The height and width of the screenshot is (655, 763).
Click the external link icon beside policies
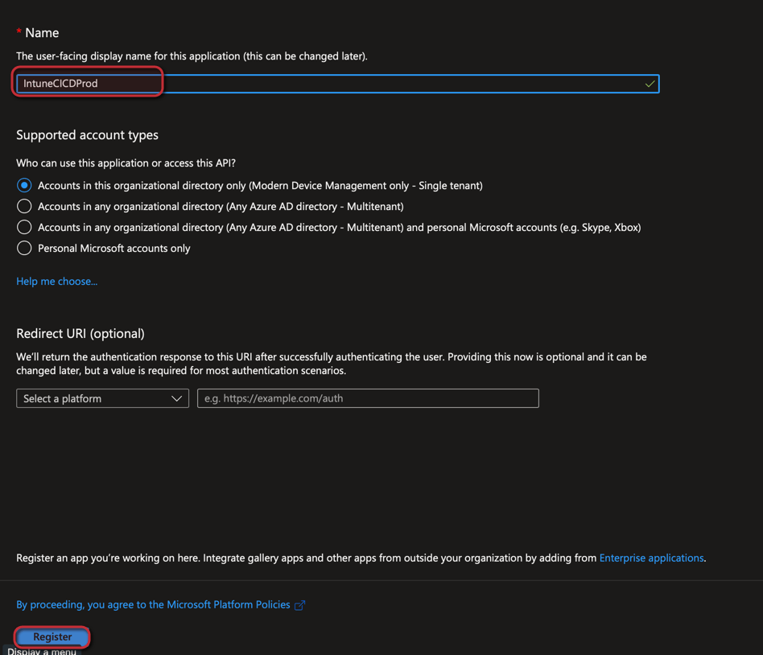pyautogui.click(x=299, y=605)
